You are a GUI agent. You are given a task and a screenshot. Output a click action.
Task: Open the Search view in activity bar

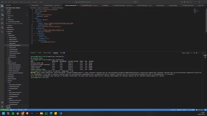point(2,10)
